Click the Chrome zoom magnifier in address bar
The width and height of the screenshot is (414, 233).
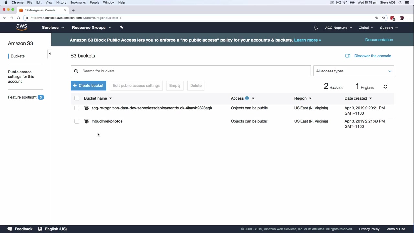376,18
